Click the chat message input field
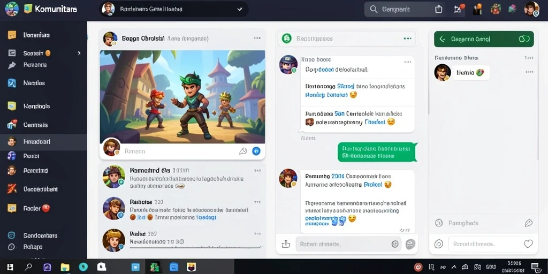 pos(348,244)
